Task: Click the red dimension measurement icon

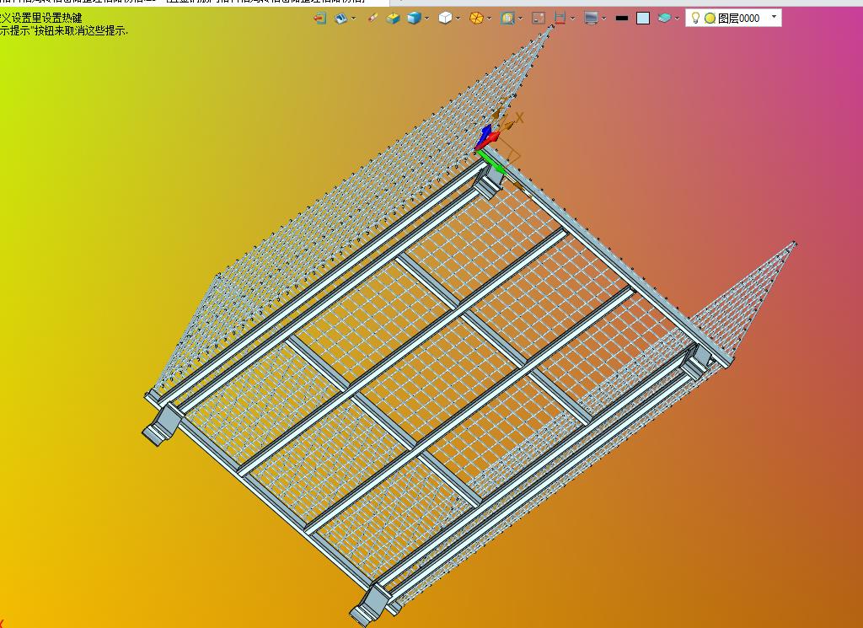Action: point(560,19)
